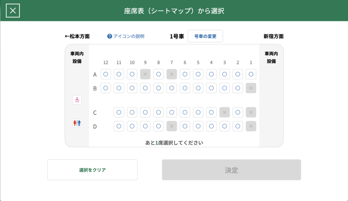This screenshot has height=201, width=348.
Task: Click the question mark help icon
Action: [x=109, y=36]
